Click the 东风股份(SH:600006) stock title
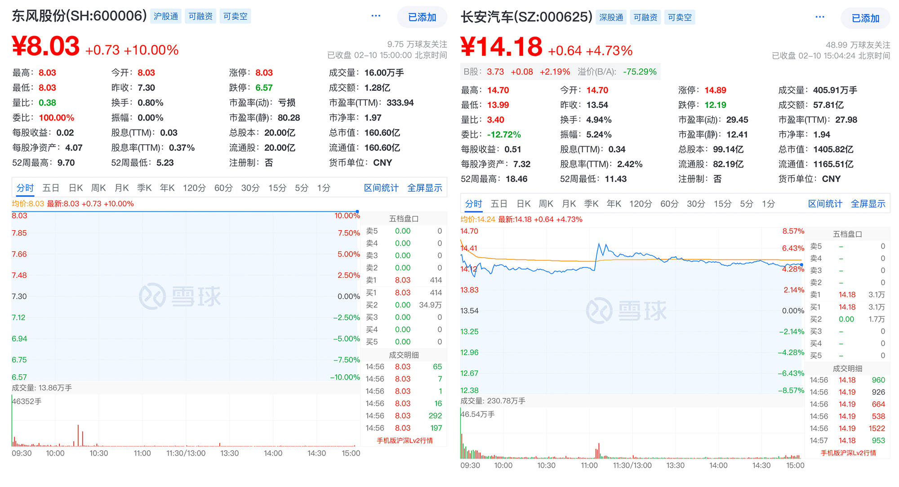Screen dimensions: 899x487 point(79,16)
